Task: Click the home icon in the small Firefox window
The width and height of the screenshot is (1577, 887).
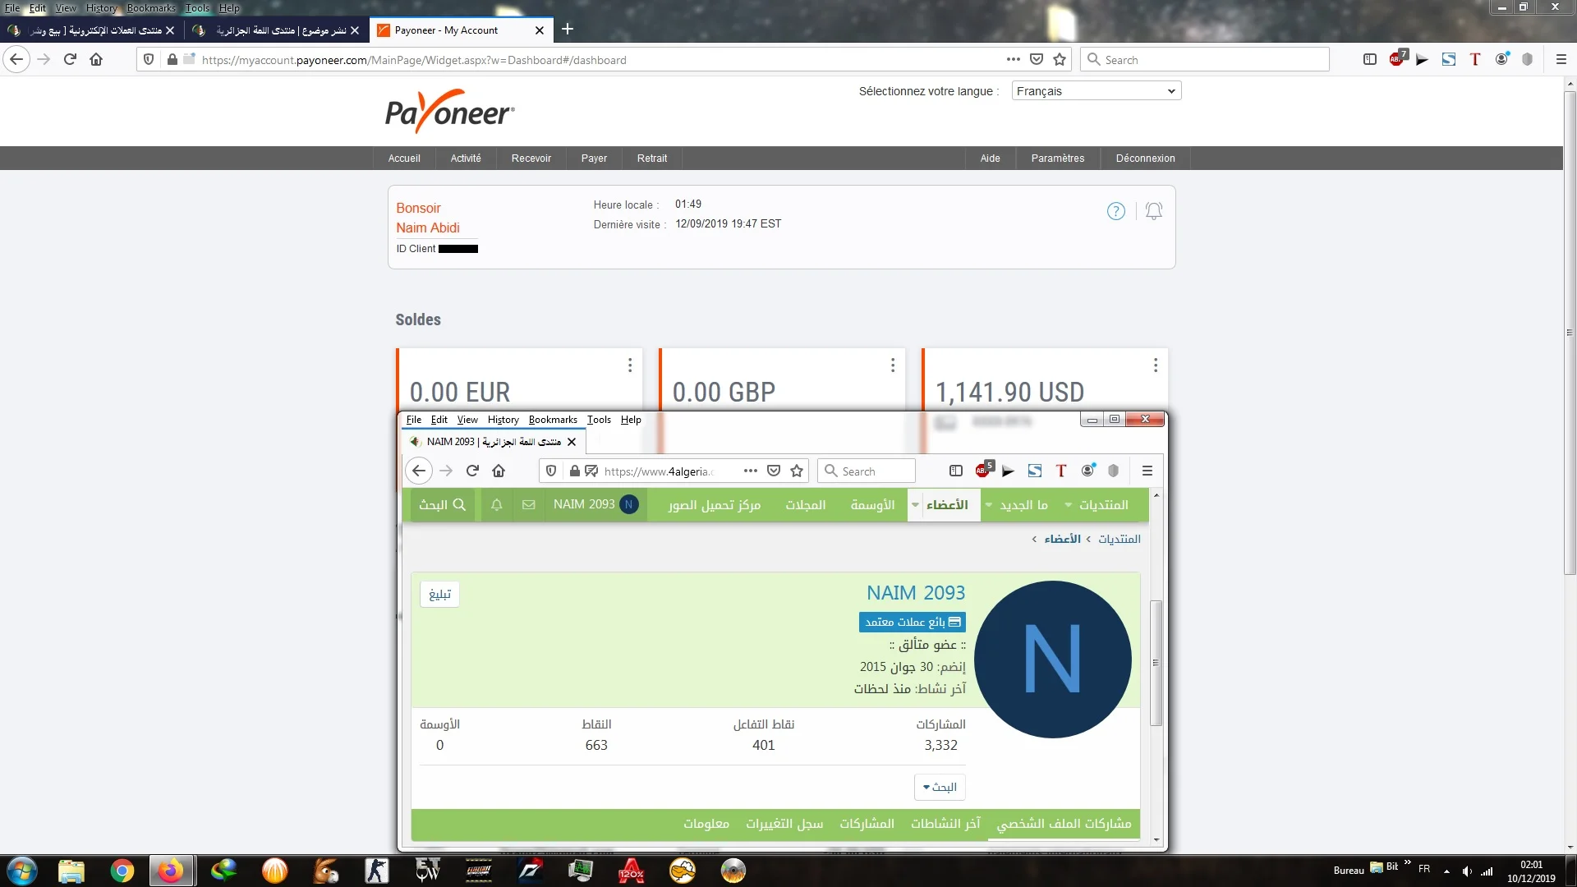Action: point(499,471)
